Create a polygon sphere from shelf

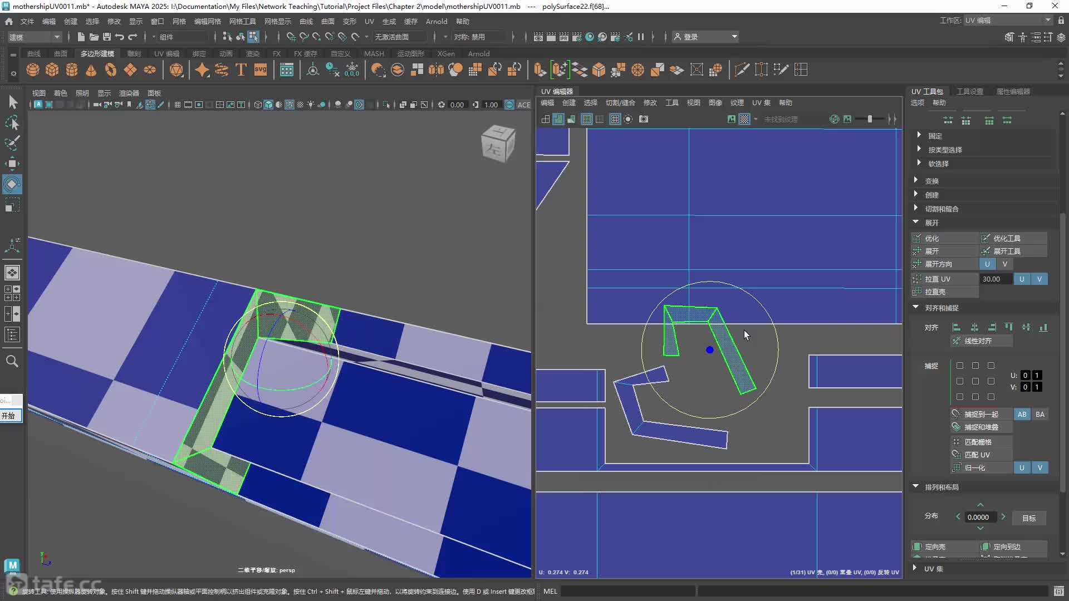(x=33, y=70)
